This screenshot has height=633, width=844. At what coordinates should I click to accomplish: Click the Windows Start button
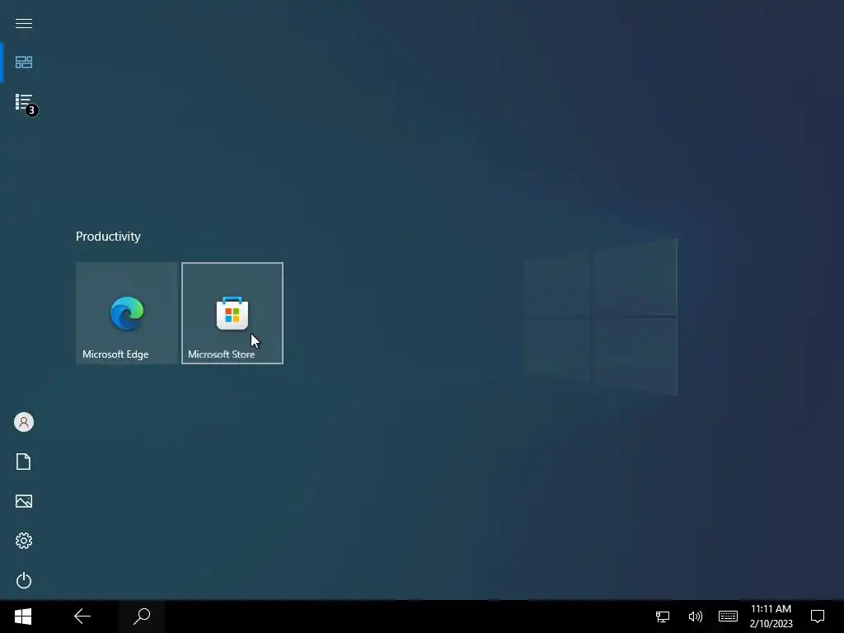(23, 617)
